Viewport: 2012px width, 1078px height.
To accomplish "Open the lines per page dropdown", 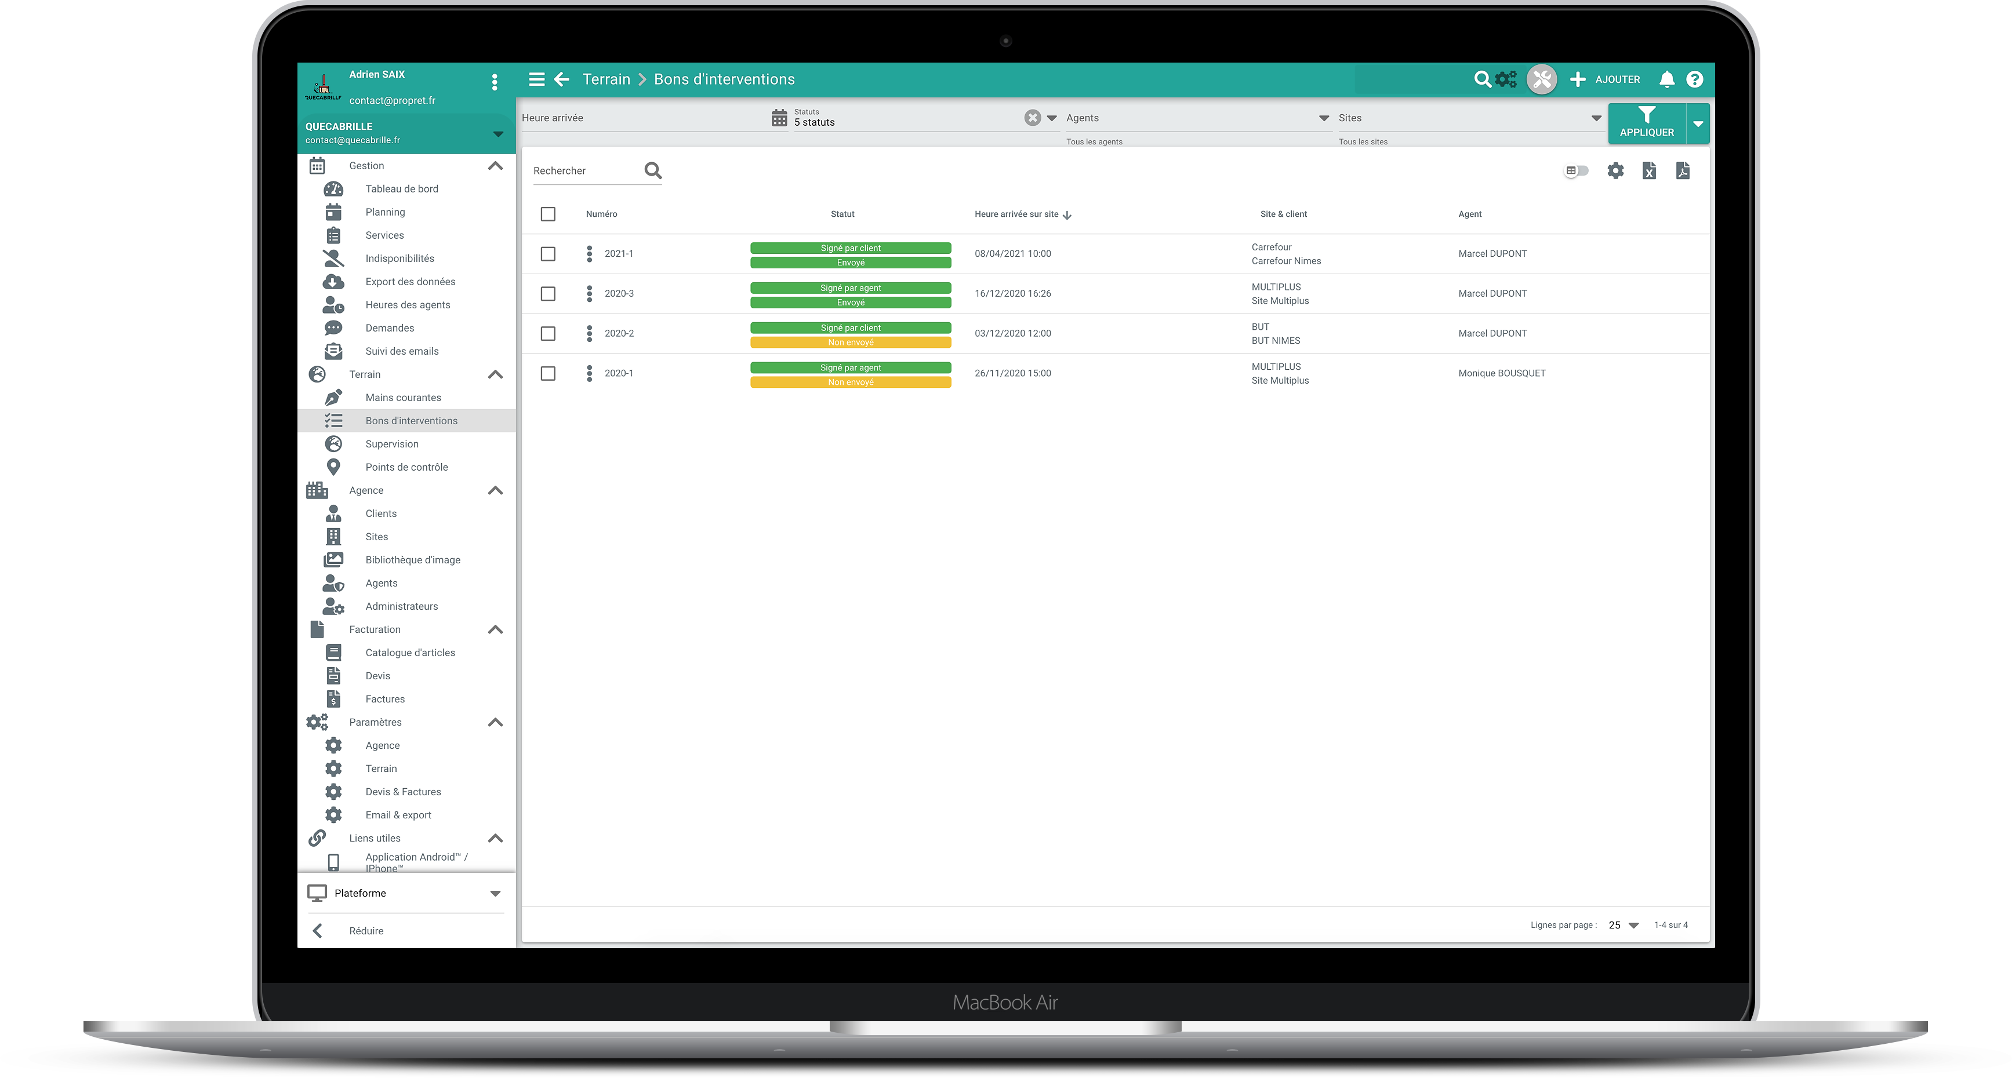I will [1624, 925].
